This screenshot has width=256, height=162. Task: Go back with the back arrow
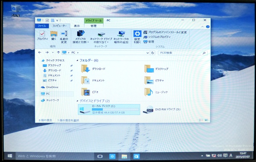click(40, 52)
